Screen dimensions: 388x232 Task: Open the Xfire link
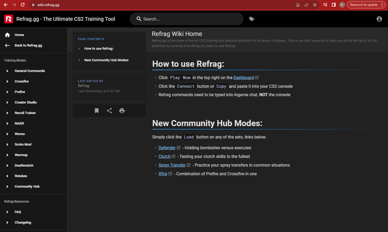163,174
